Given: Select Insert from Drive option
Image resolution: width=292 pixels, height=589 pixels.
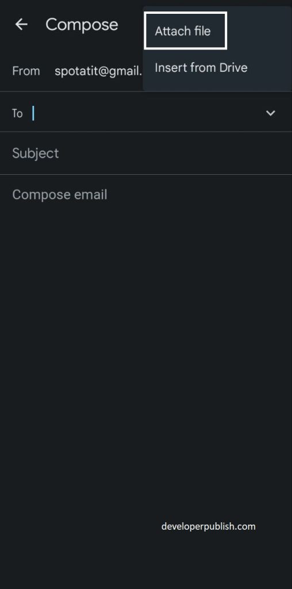Looking at the screenshot, I should [x=201, y=68].
